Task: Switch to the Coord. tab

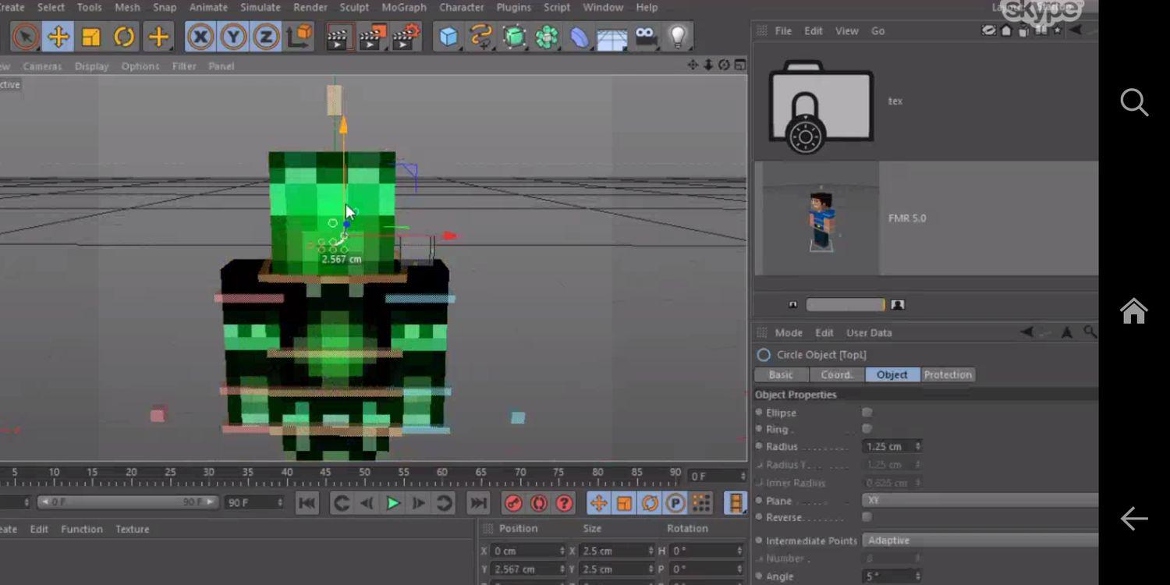Action: 837,374
